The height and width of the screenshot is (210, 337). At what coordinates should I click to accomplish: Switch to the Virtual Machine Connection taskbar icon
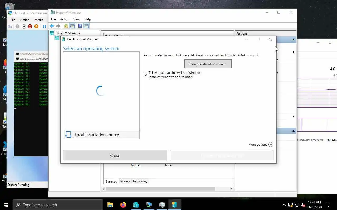pos(149,205)
